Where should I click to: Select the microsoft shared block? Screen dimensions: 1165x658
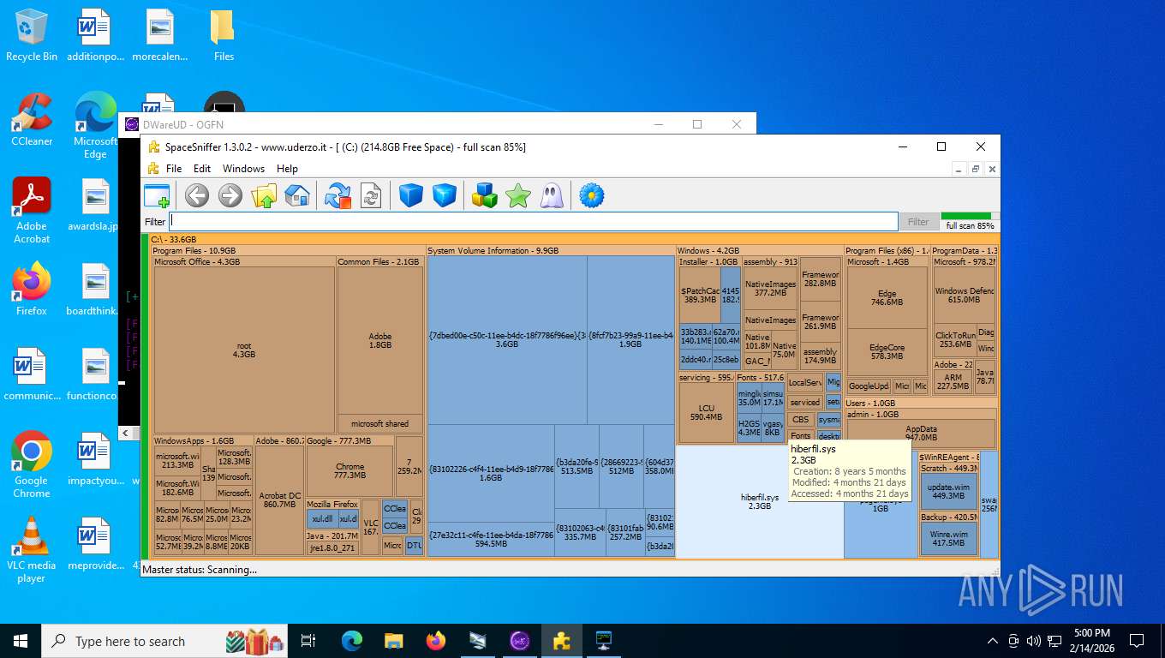pyautogui.click(x=380, y=424)
